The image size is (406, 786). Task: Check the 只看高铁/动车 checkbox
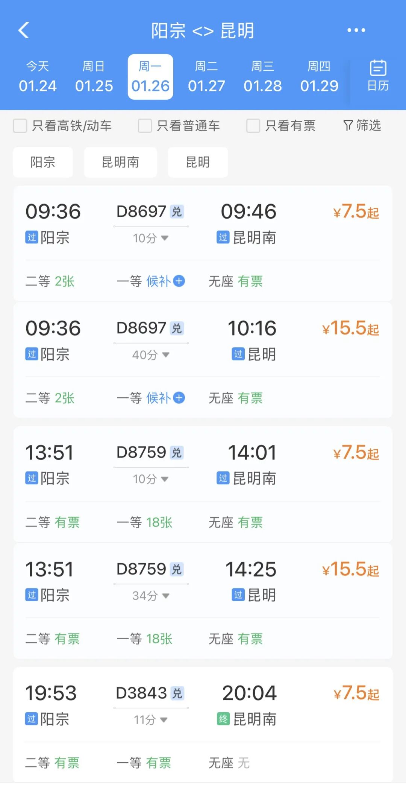pyautogui.click(x=20, y=126)
